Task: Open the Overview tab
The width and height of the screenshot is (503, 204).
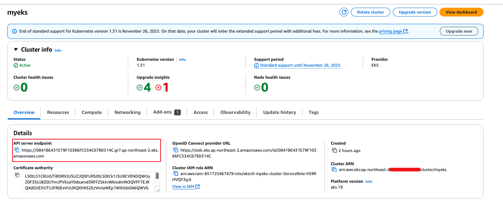Action: [x=24, y=112]
